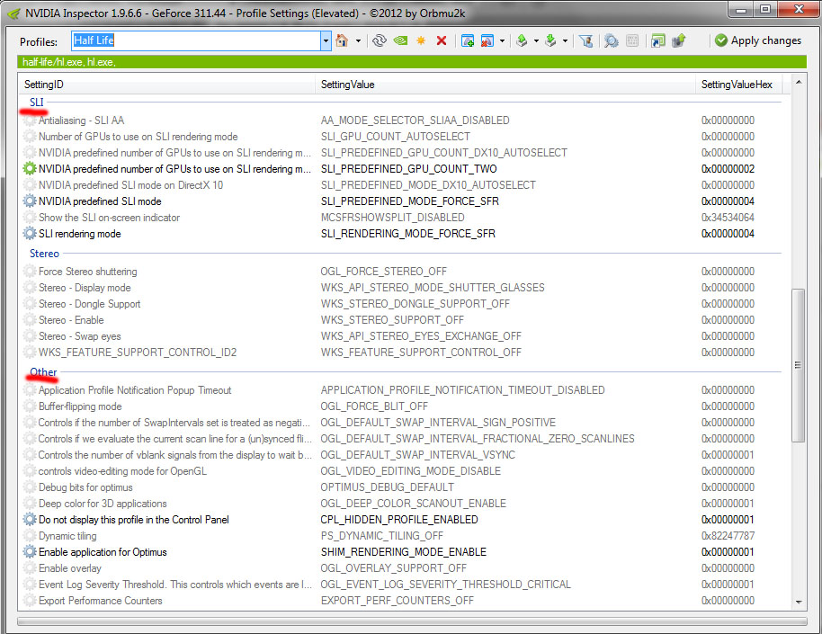This screenshot has width=822, height=634.
Task: Click the vertical scrollbar up arrow
Action: [799, 82]
